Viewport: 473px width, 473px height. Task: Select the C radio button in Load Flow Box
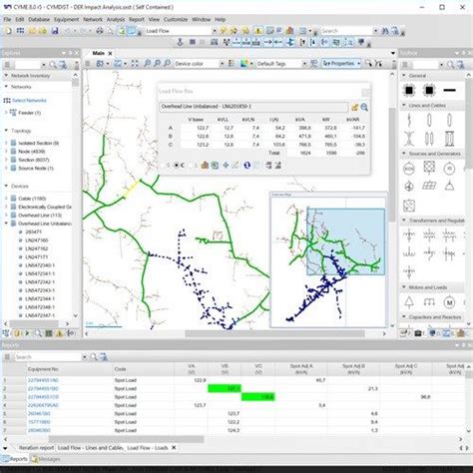177,166
